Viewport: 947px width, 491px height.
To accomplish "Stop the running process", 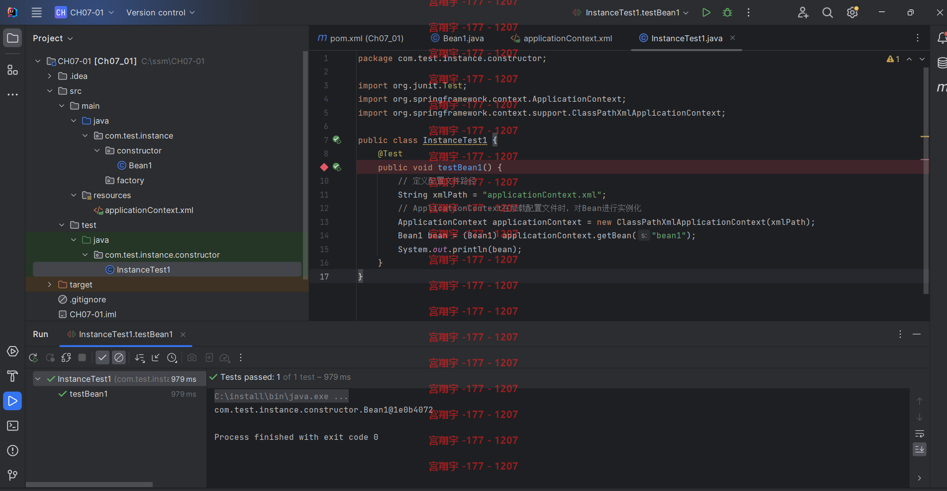I will pos(82,357).
